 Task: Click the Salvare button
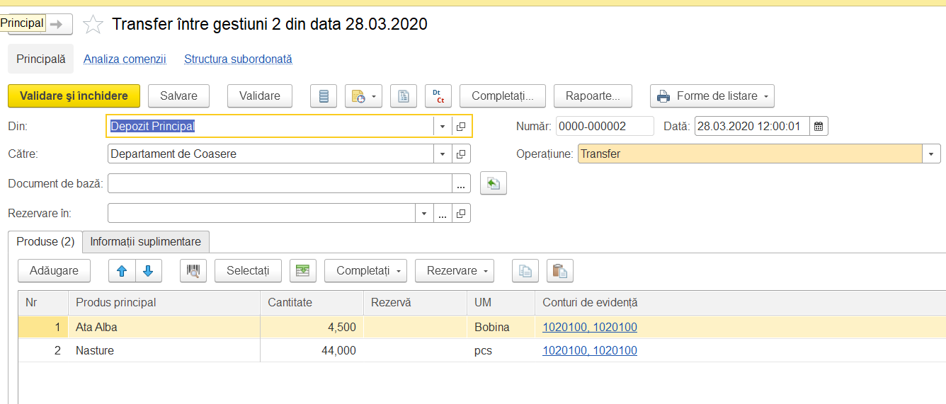pyautogui.click(x=179, y=96)
